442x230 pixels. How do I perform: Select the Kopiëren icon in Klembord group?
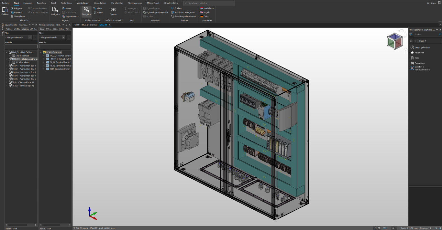click(x=12, y=12)
